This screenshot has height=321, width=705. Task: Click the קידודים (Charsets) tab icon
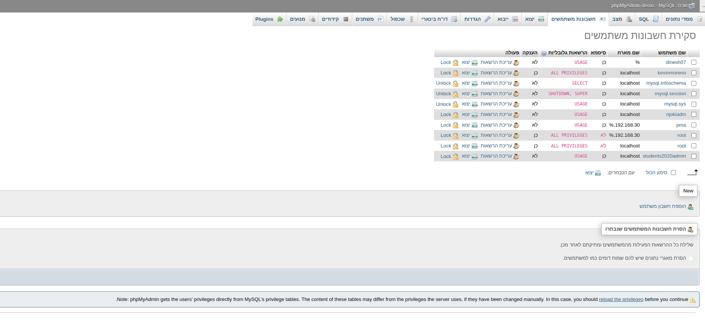tap(346, 19)
